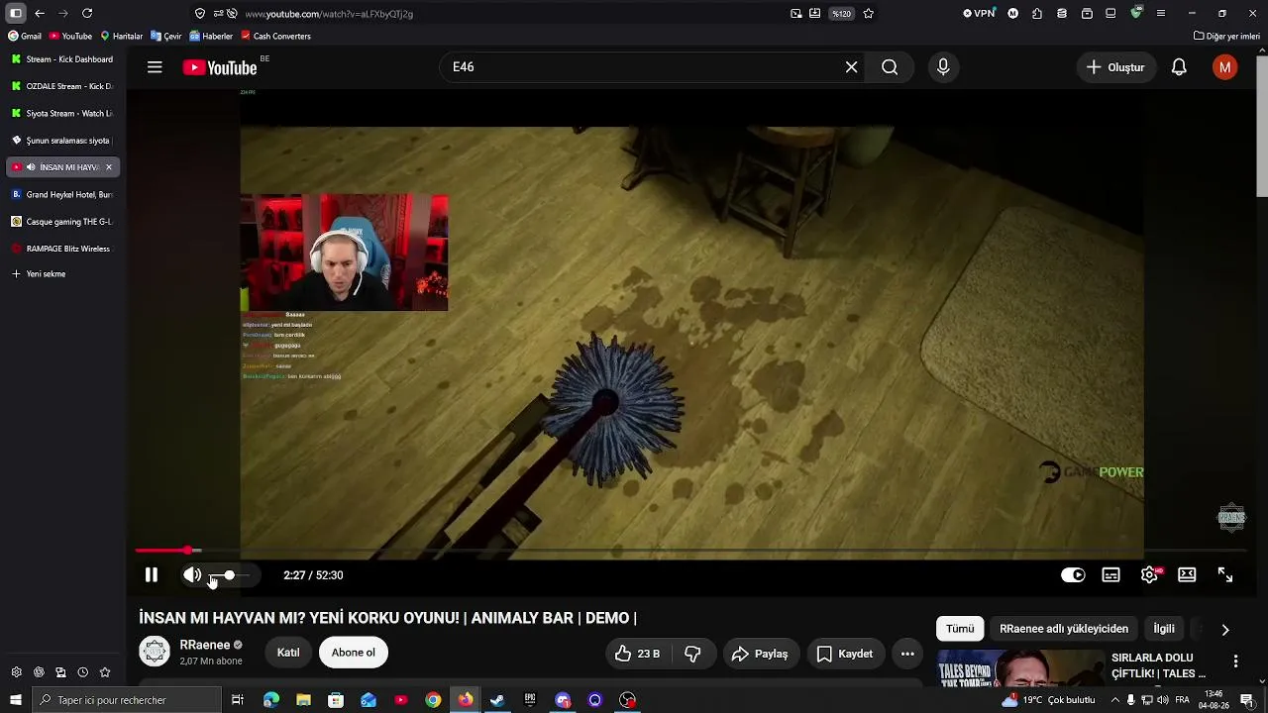Open the browser extensions puzzle icon

[1037, 14]
